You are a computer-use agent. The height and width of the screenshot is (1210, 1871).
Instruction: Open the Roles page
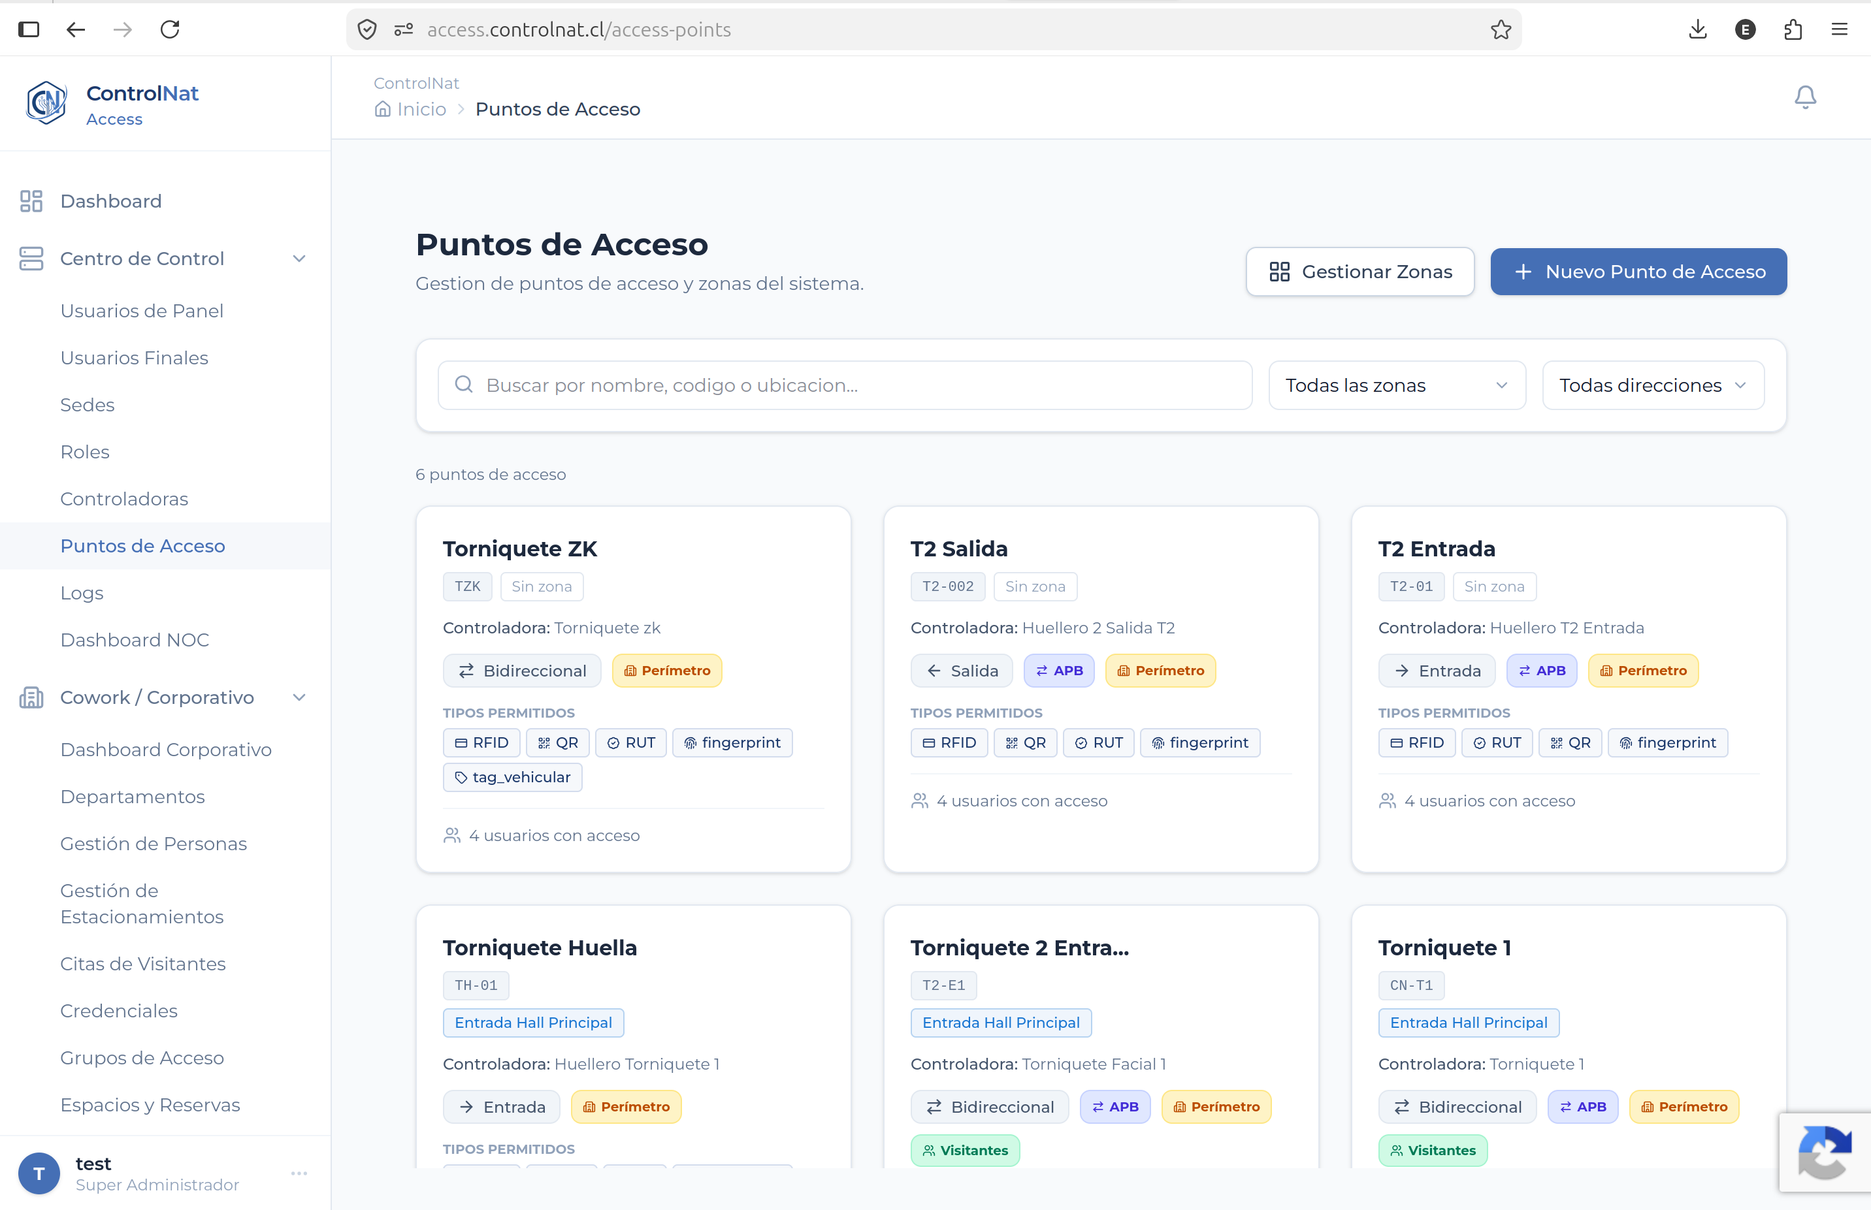click(x=85, y=452)
